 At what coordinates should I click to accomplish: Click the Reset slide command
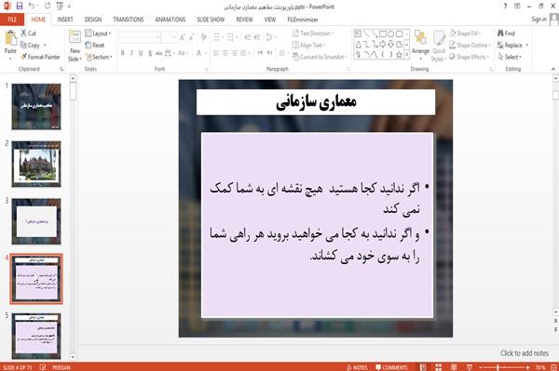pos(95,46)
